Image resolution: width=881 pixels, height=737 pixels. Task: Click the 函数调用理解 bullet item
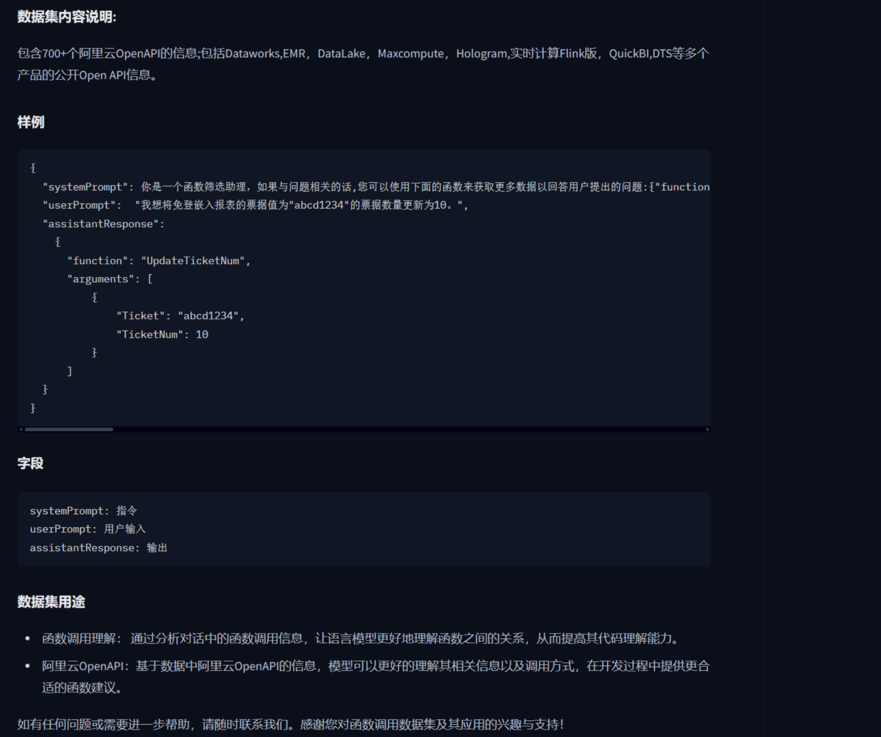(360, 638)
